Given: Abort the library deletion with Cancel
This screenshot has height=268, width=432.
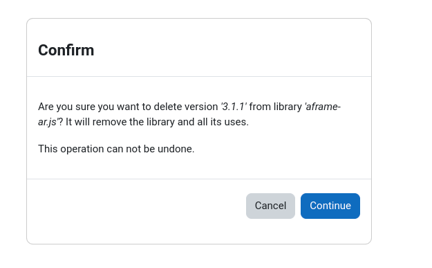Looking at the screenshot, I should 270,206.
